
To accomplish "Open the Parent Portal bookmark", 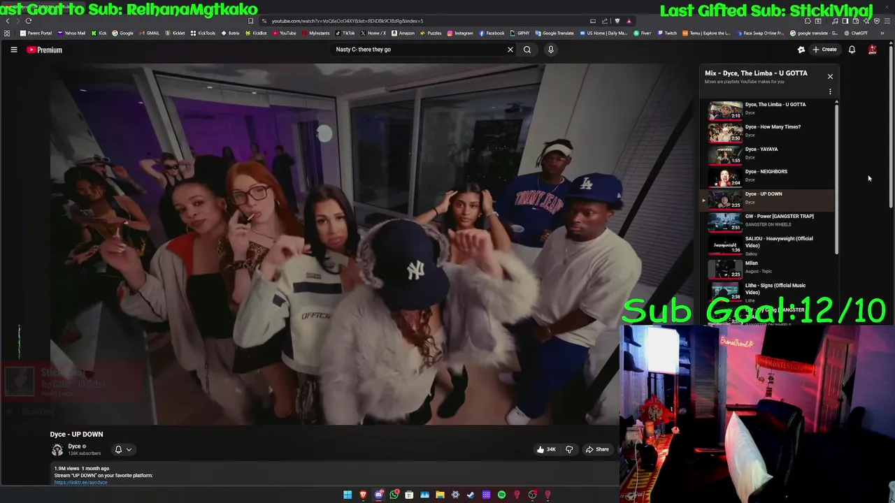I will [x=36, y=33].
